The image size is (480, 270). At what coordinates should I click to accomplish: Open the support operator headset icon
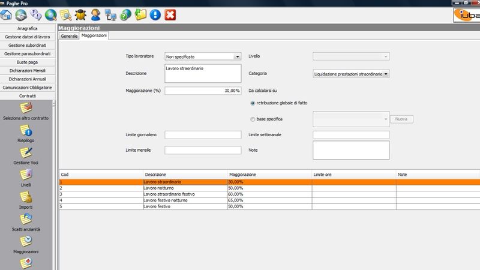click(x=95, y=14)
